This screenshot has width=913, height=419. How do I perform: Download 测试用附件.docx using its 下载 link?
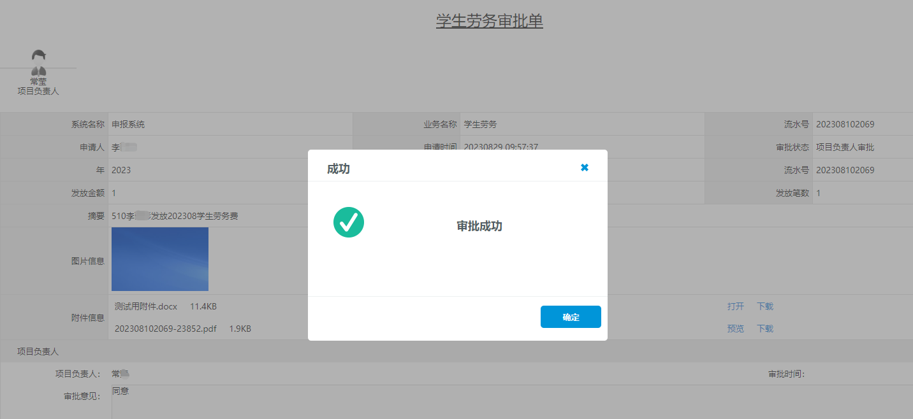pyautogui.click(x=764, y=306)
